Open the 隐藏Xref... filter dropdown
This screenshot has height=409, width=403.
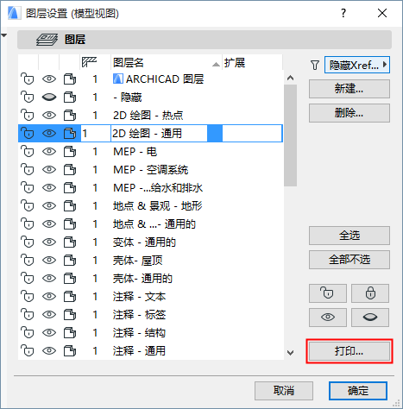(x=357, y=65)
